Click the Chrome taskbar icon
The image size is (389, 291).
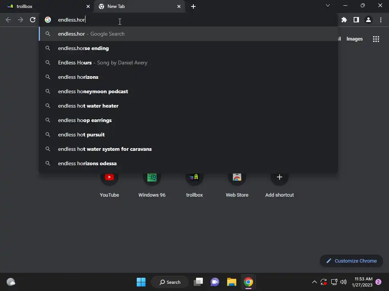click(248, 282)
